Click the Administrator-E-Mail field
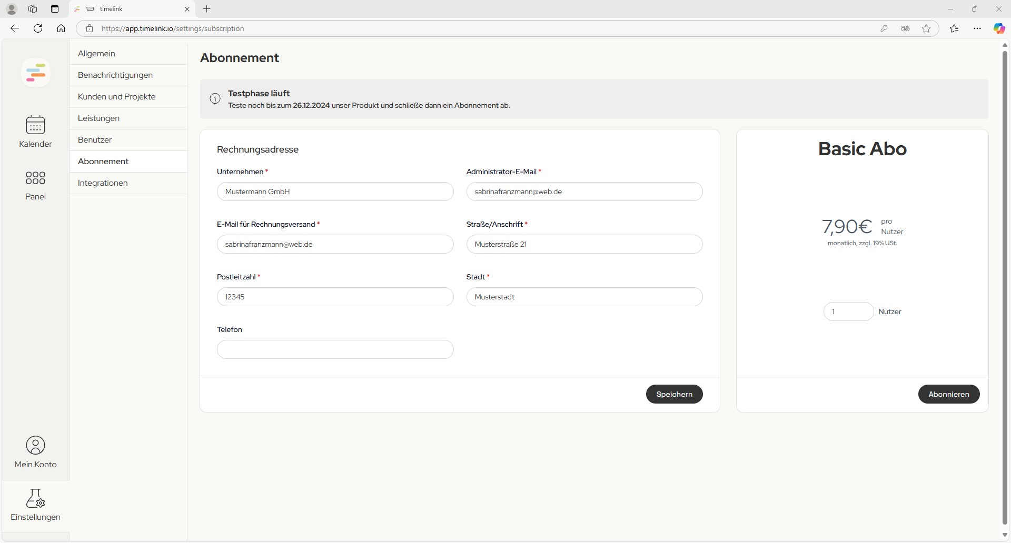The image size is (1011, 543). (x=584, y=192)
